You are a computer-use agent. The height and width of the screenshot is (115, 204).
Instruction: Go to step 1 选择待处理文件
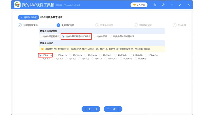pyautogui.click(x=28, y=25)
